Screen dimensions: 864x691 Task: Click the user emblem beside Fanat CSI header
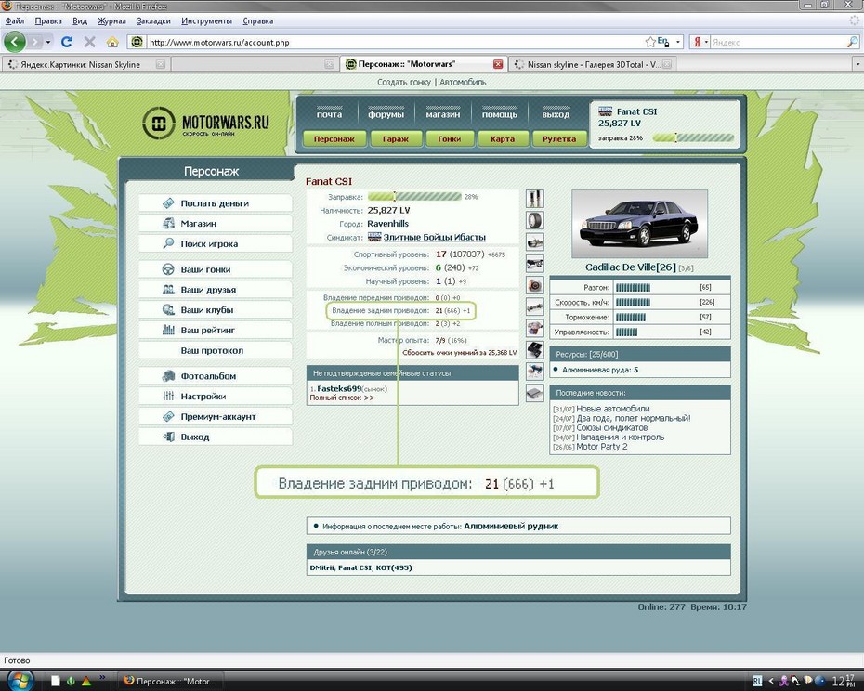(x=605, y=111)
